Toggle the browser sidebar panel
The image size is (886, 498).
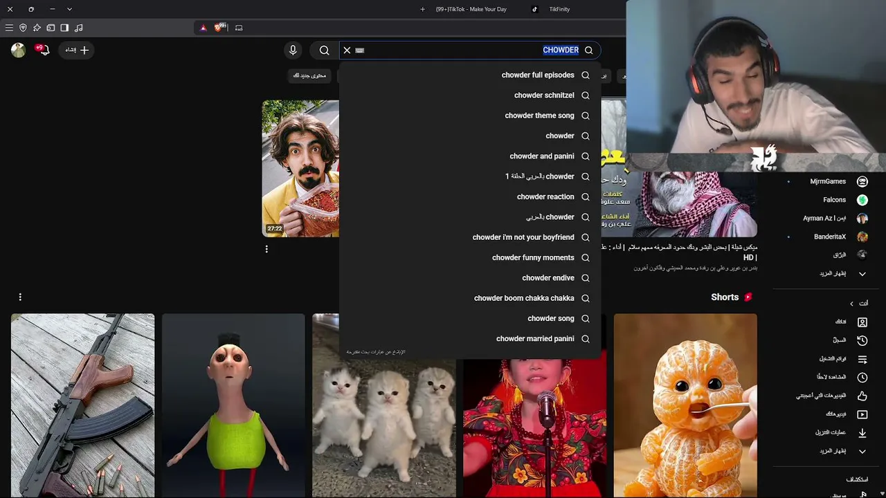click(x=64, y=28)
